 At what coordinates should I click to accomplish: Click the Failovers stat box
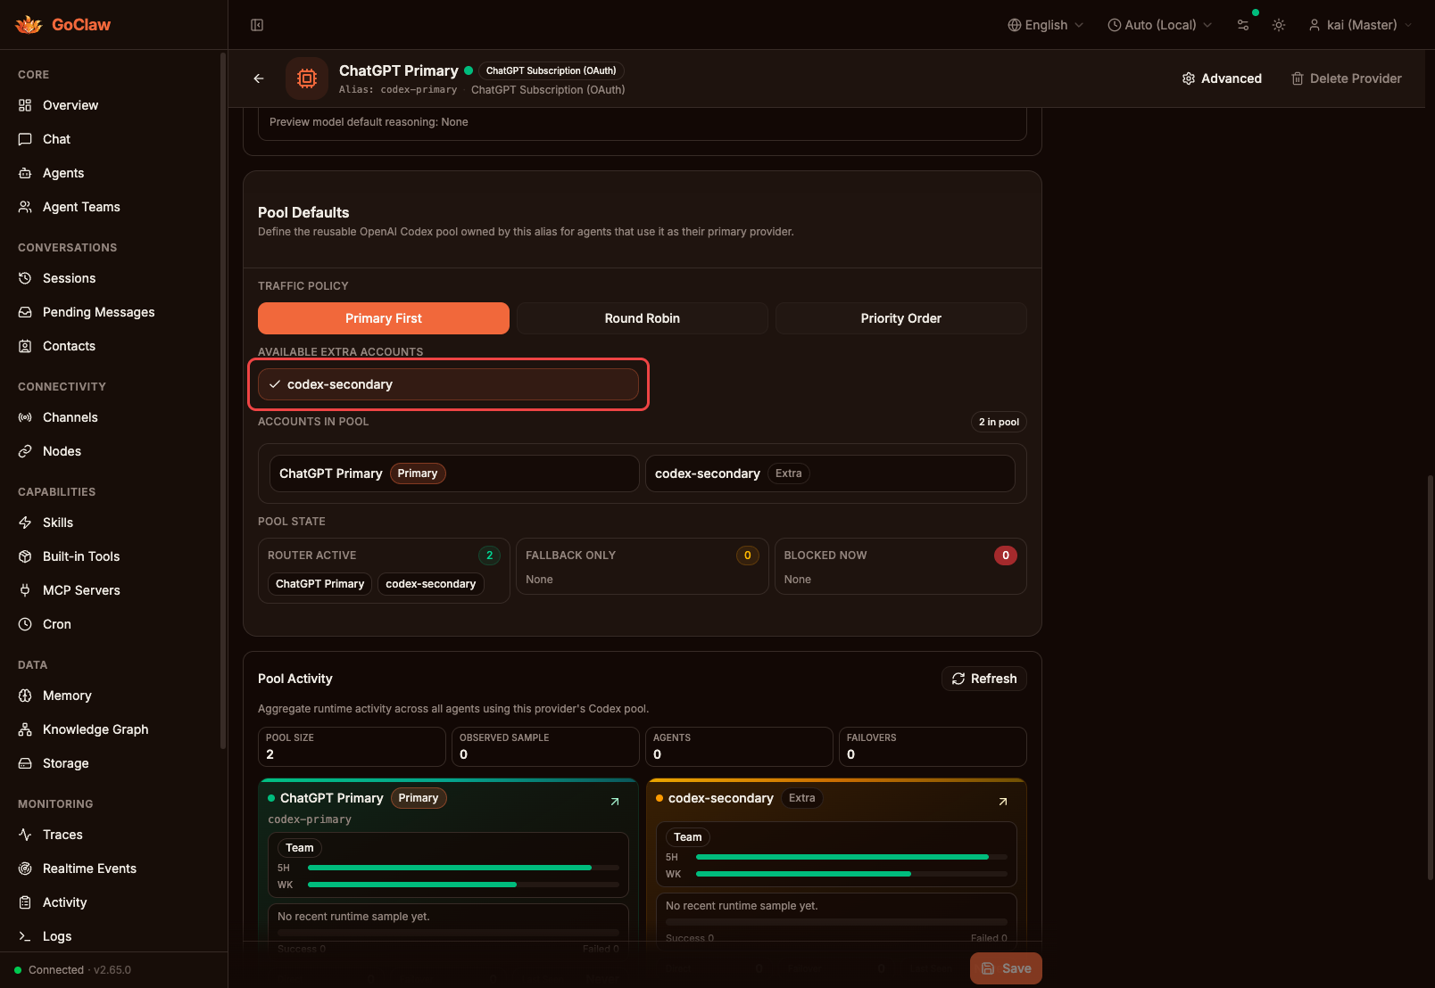click(933, 746)
